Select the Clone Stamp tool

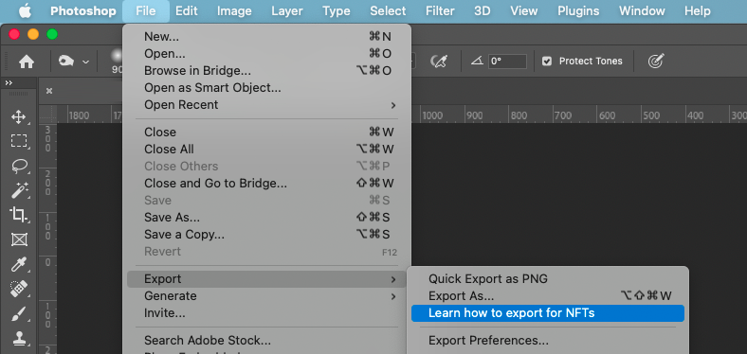tap(19, 338)
